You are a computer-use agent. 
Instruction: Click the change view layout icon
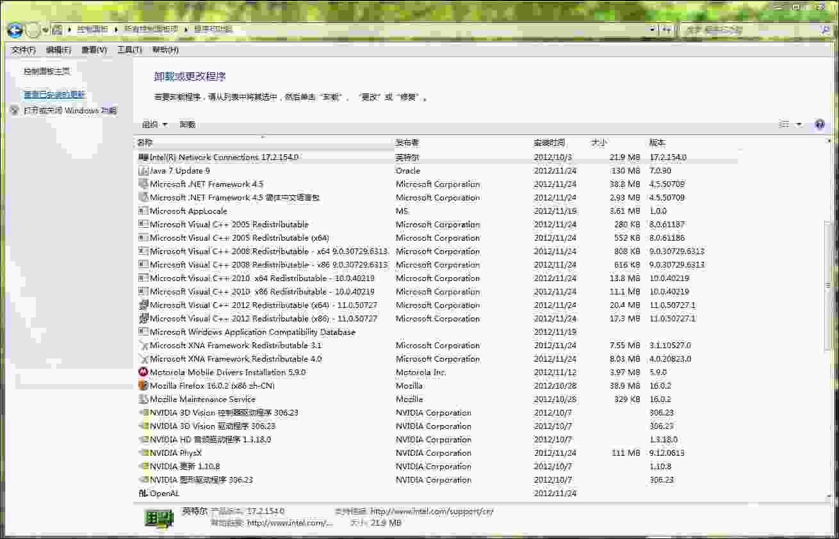[x=784, y=124]
